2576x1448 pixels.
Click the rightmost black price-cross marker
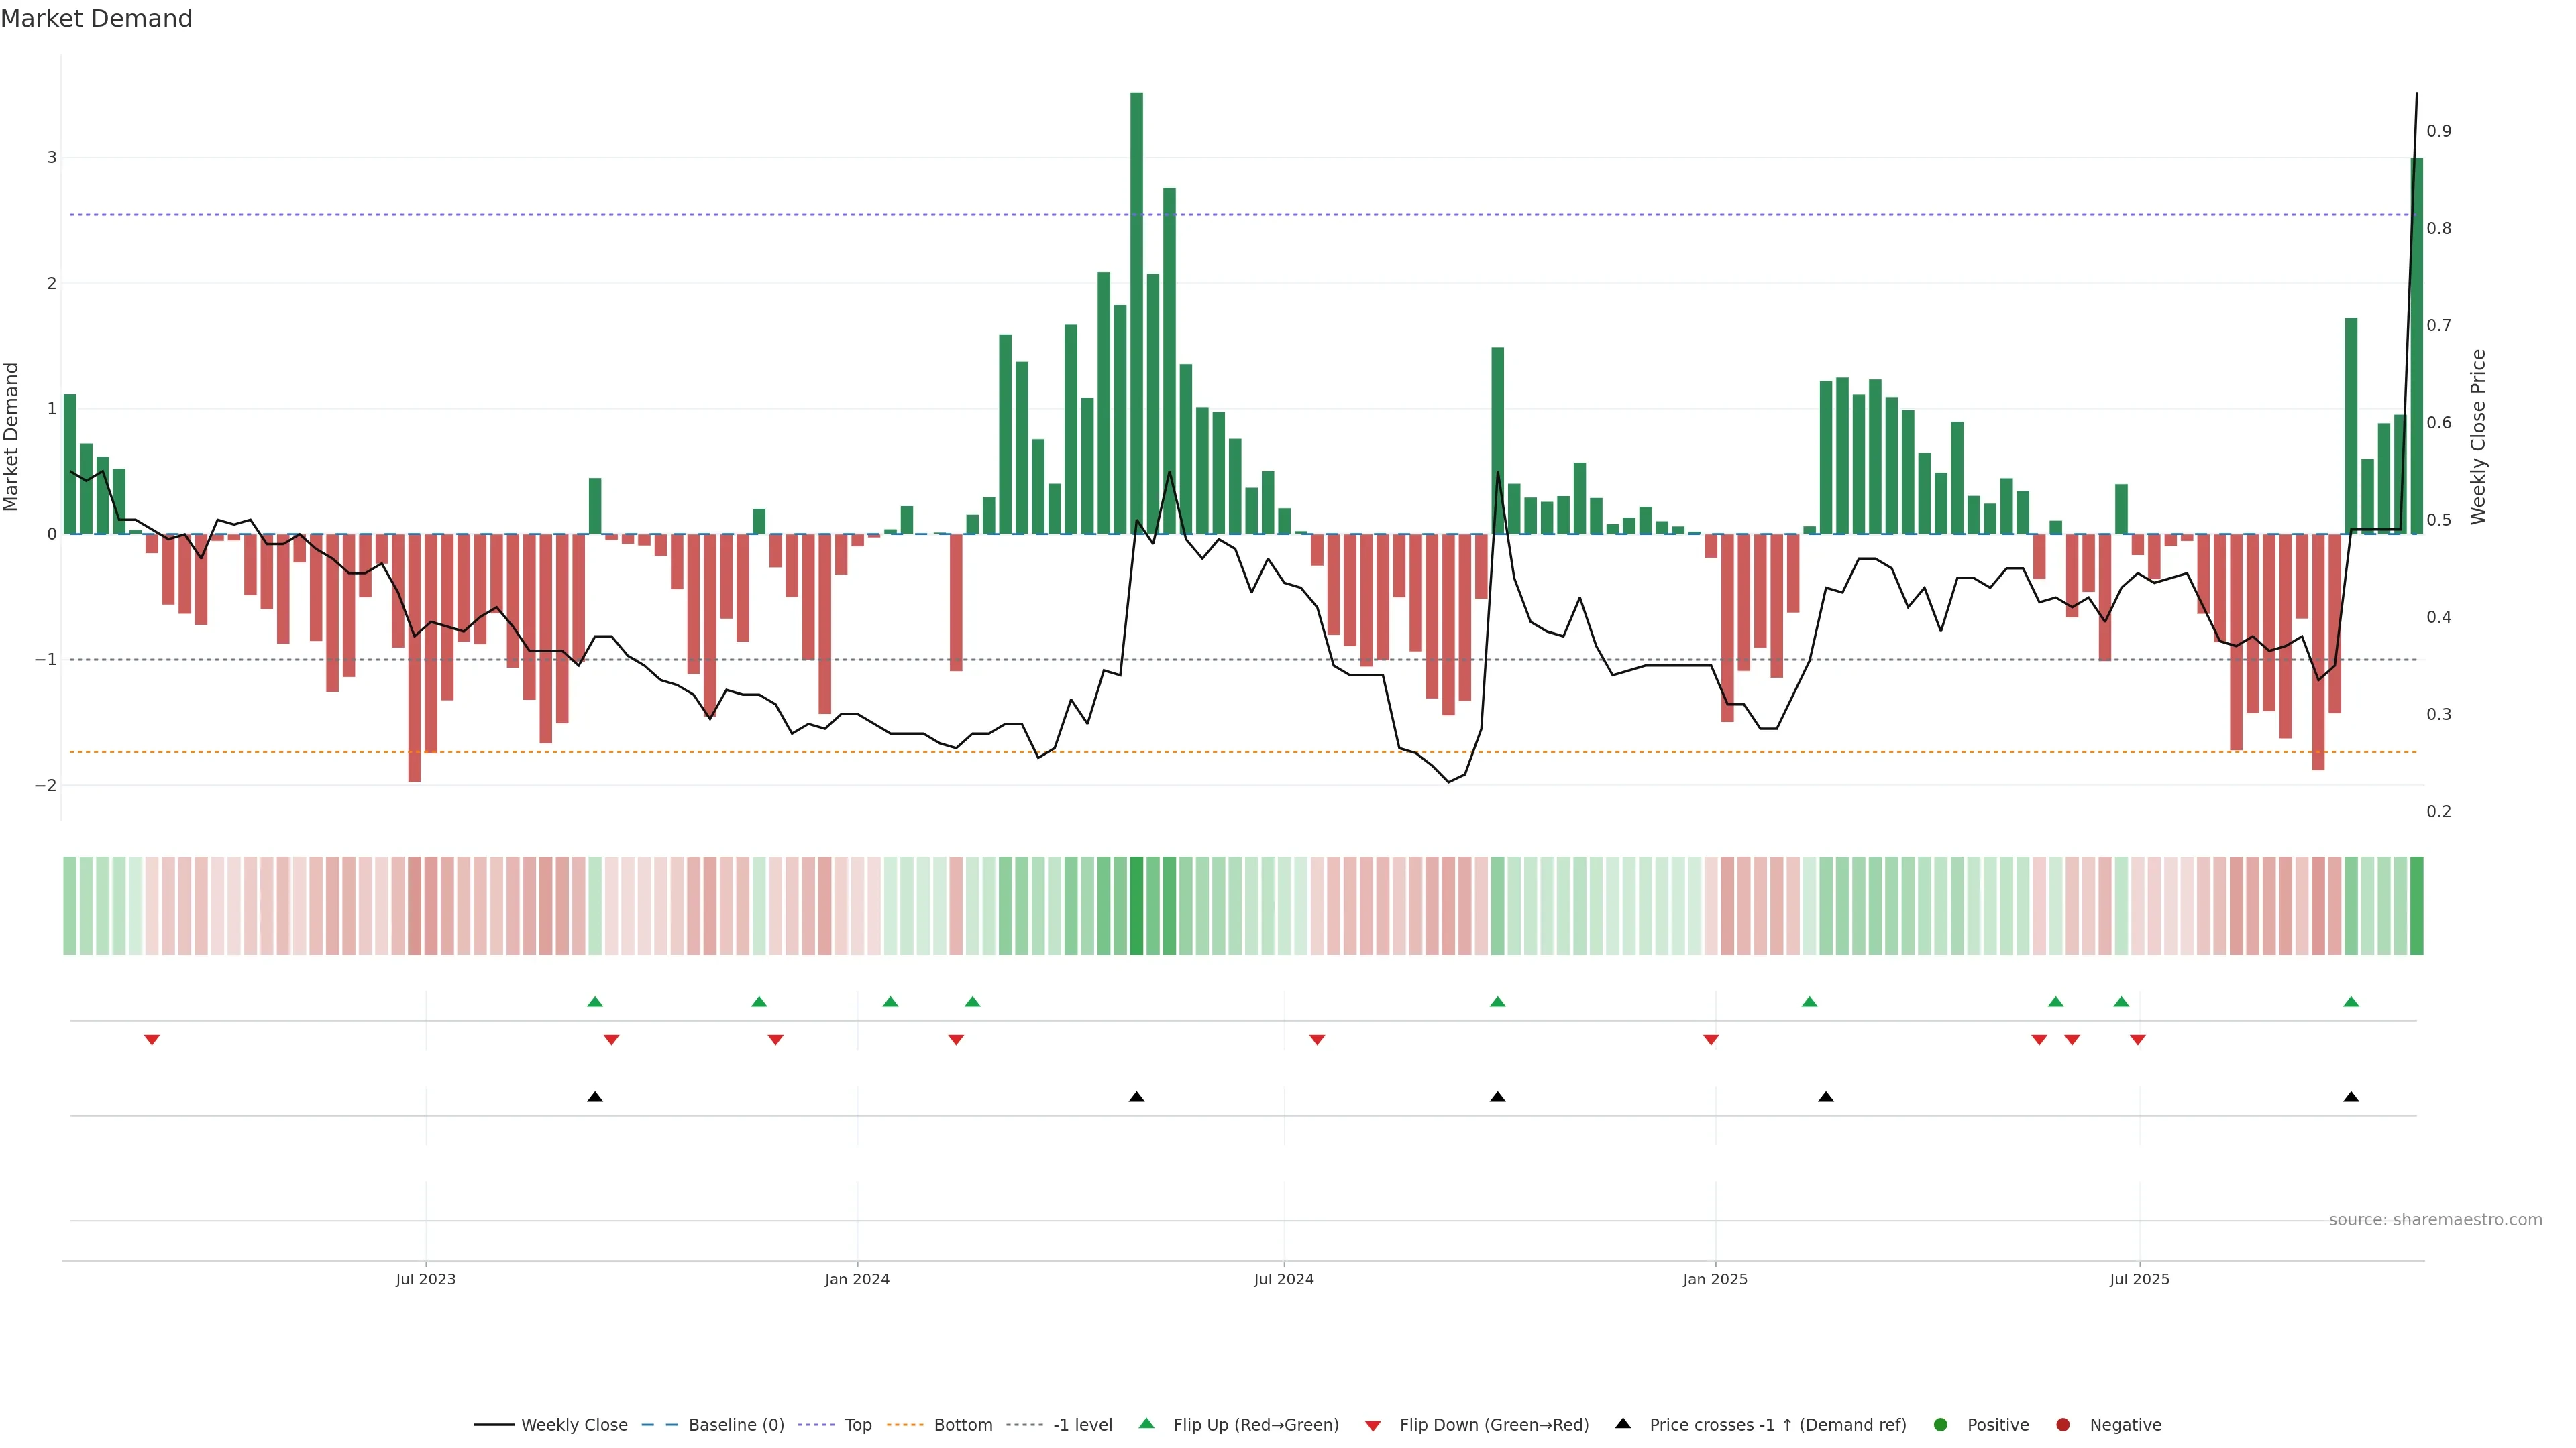click(2351, 1097)
